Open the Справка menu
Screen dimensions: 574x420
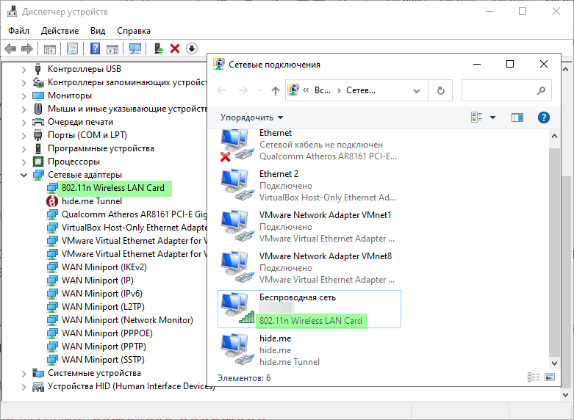click(x=134, y=31)
